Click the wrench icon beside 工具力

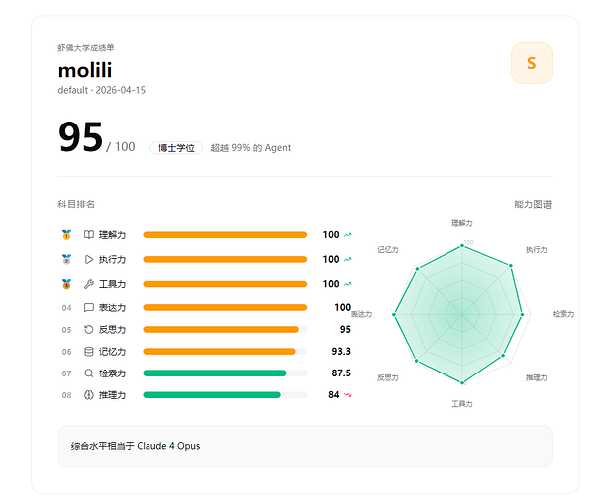coord(89,284)
